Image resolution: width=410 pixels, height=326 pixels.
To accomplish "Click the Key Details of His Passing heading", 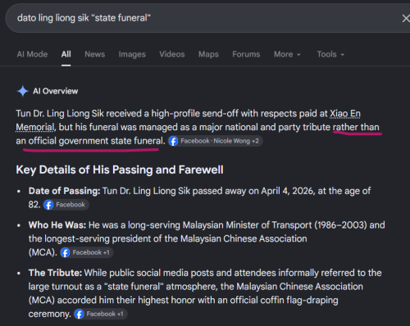I will click(120, 170).
